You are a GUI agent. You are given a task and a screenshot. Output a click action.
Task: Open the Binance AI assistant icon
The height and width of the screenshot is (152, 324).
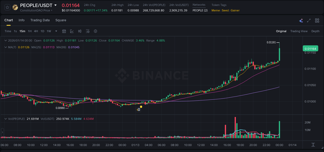pyautogui.click(x=301, y=20)
